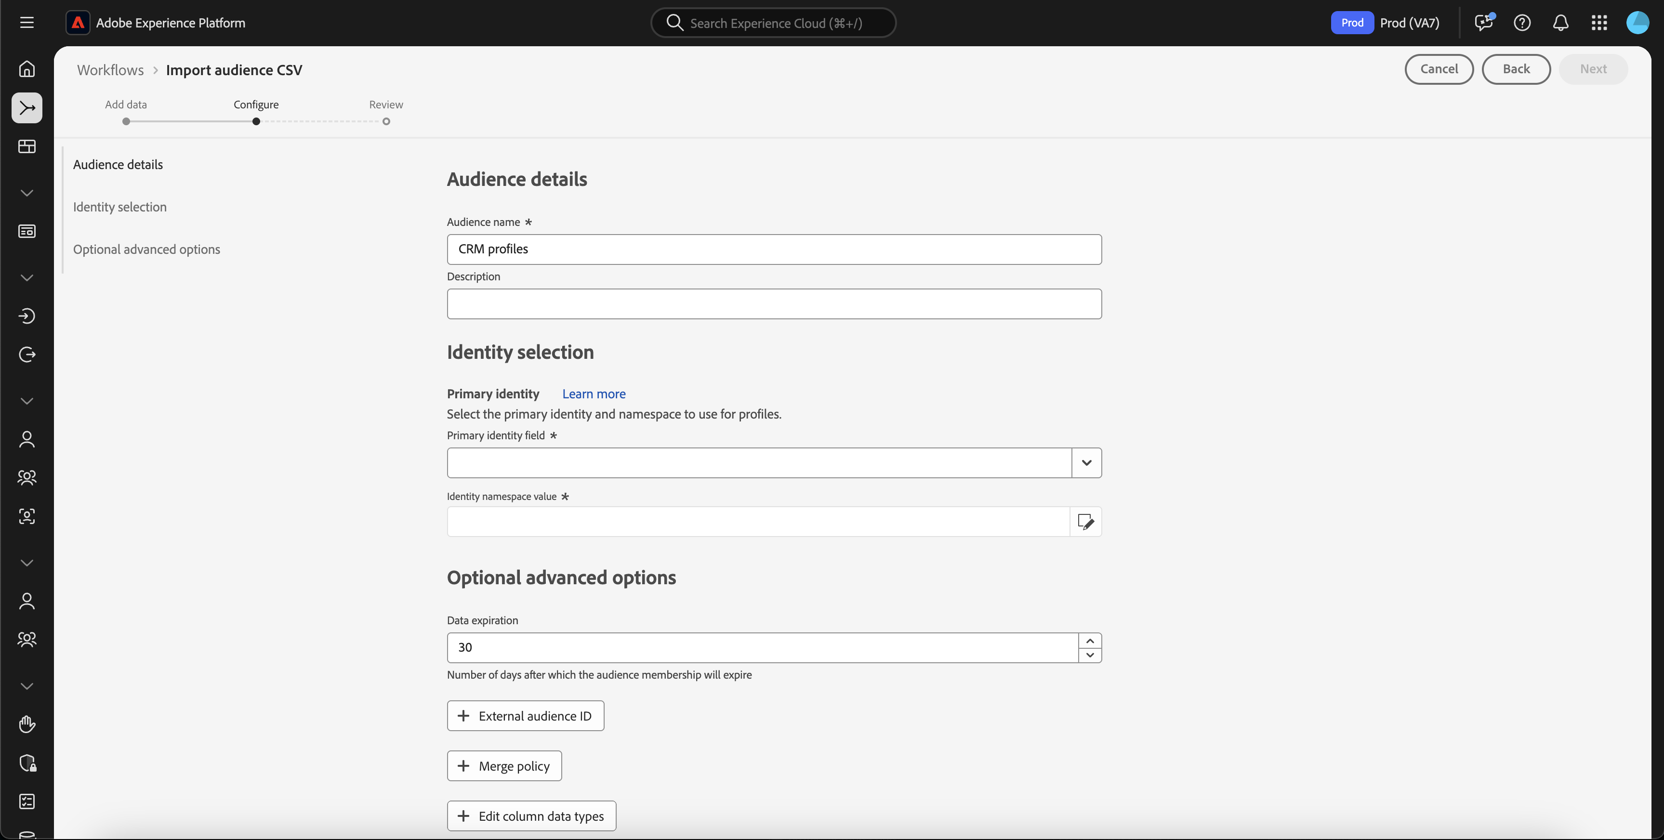The height and width of the screenshot is (840, 1664).
Task: Click the Learn more link
Action: click(593, 394)
